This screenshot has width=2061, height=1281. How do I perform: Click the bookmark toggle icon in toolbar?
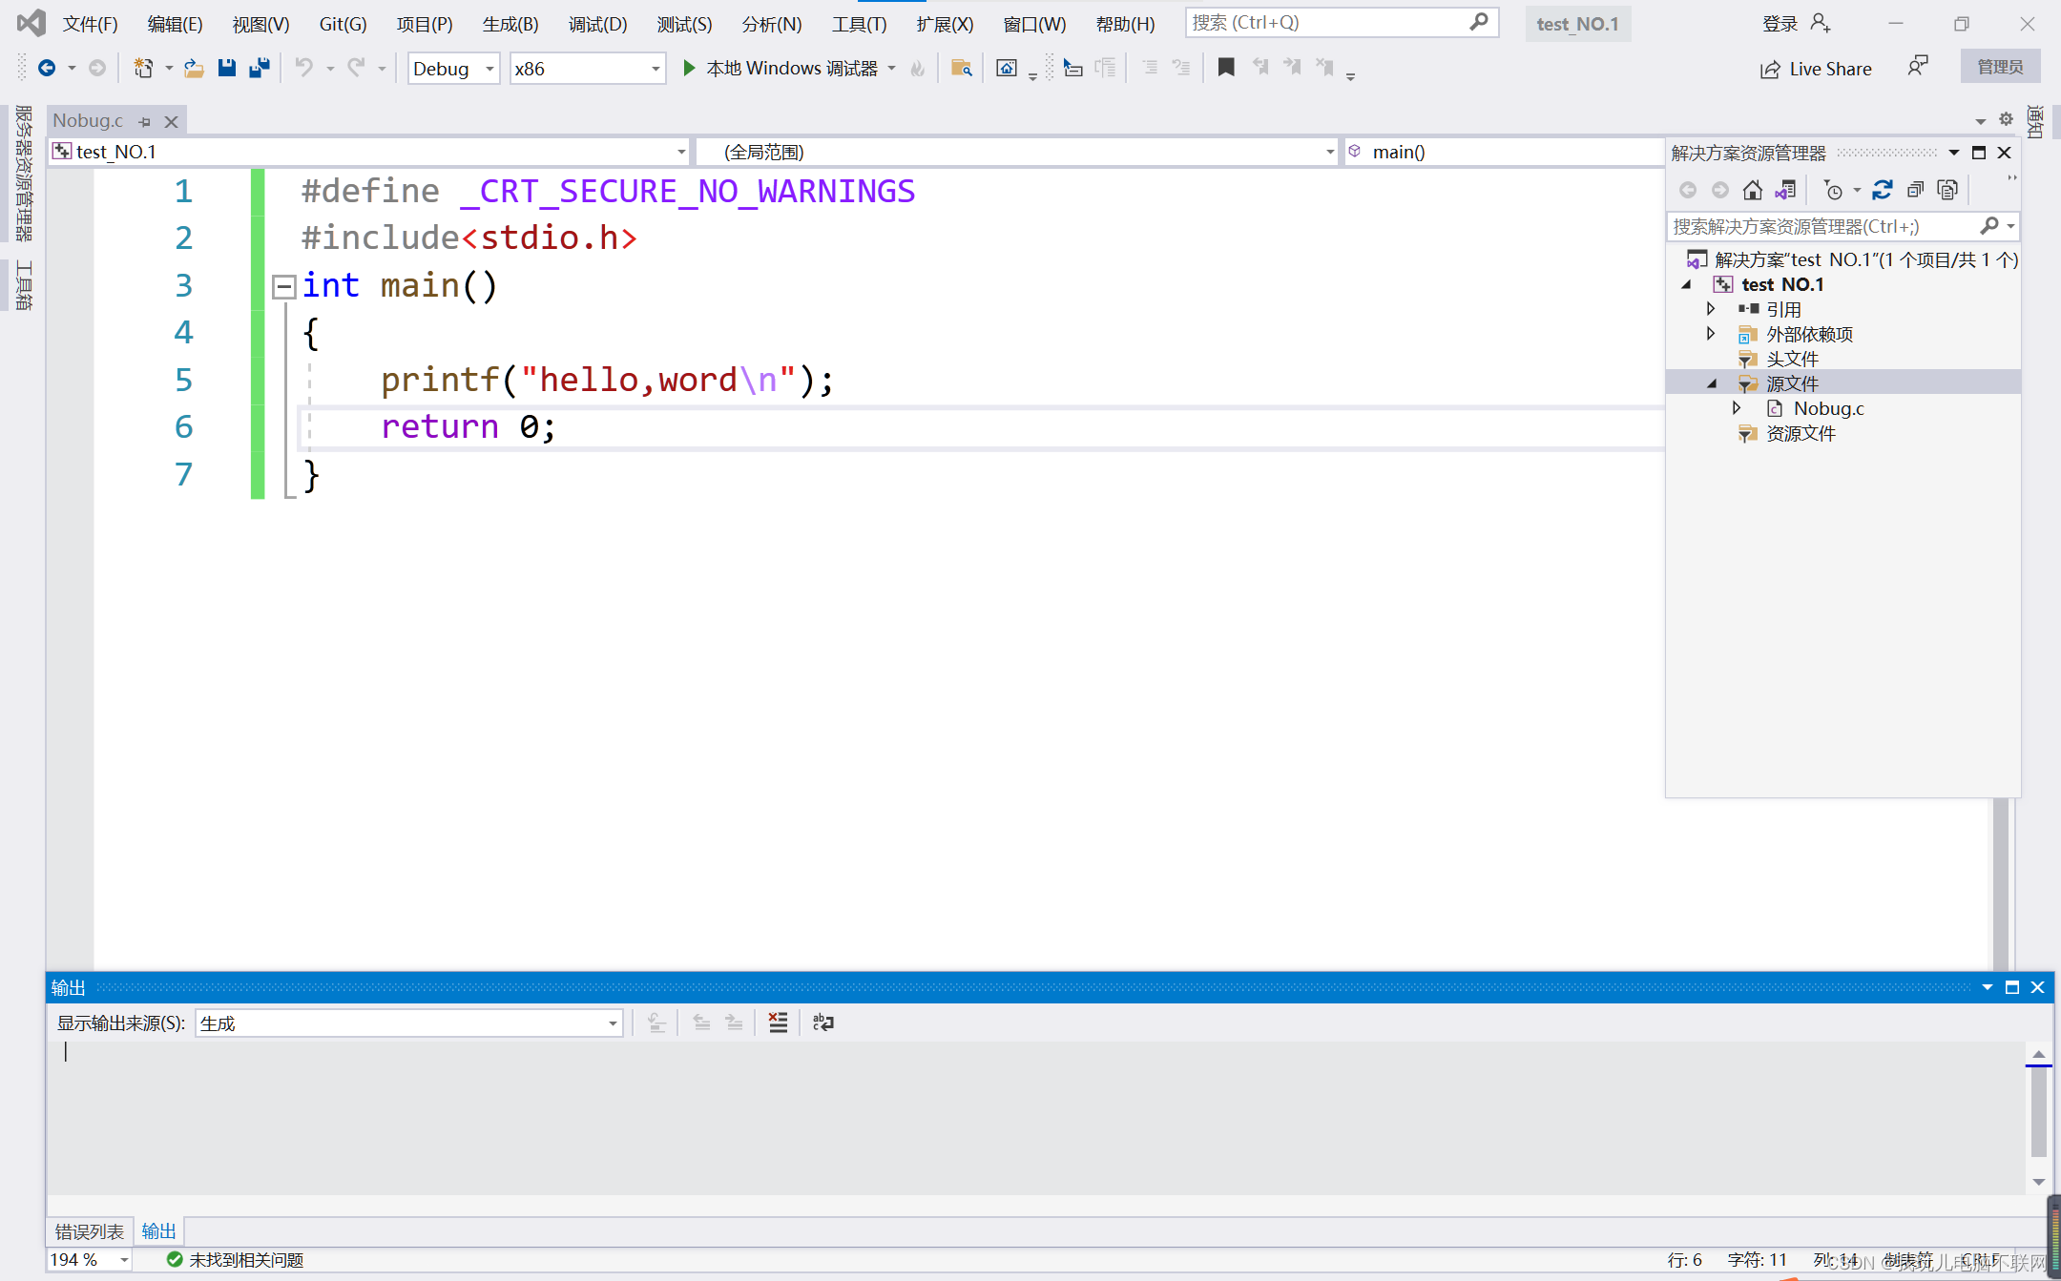tap(1226, 68)
